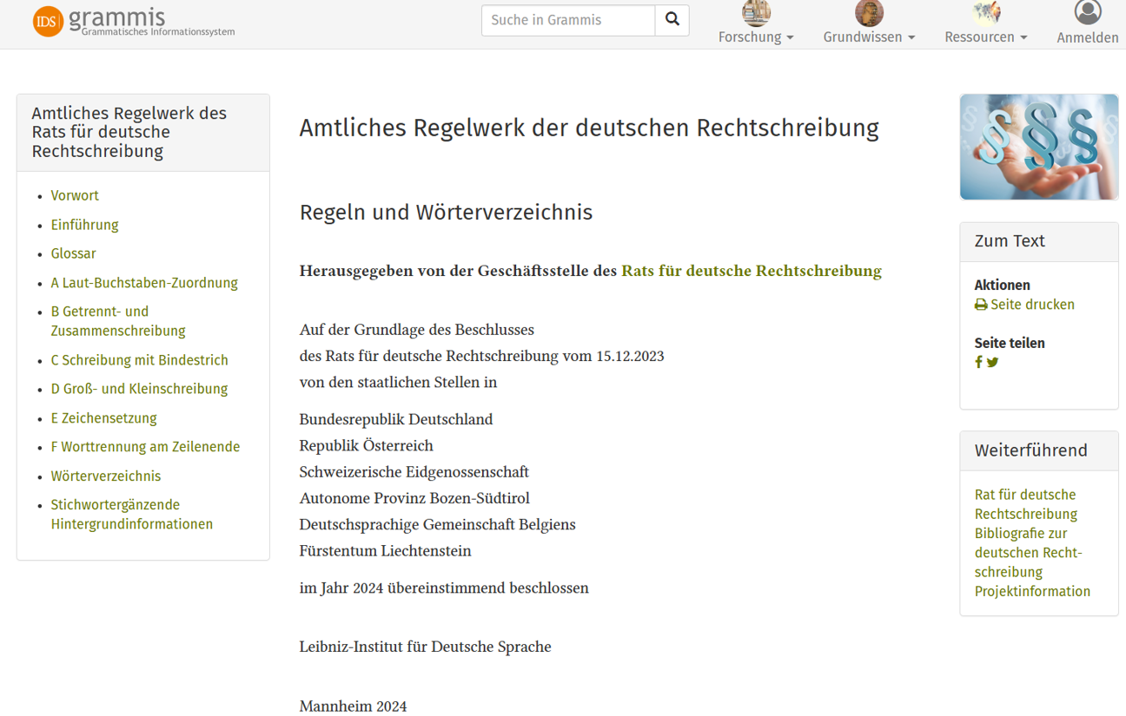Click the Grundwissen picture icon

coord(868,13)
